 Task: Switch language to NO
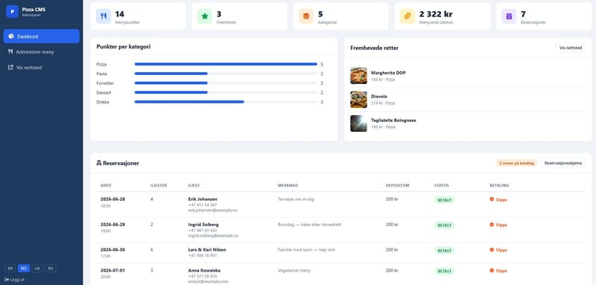(x=24, y=269)
